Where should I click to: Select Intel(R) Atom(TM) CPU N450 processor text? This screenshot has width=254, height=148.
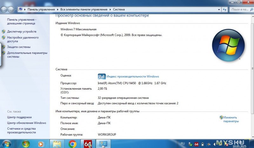132,83
